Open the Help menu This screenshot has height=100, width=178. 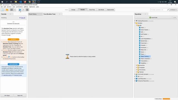(38, 7)
